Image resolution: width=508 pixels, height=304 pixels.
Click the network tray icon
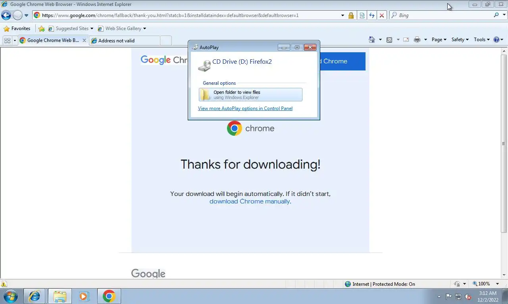(458, 296)
